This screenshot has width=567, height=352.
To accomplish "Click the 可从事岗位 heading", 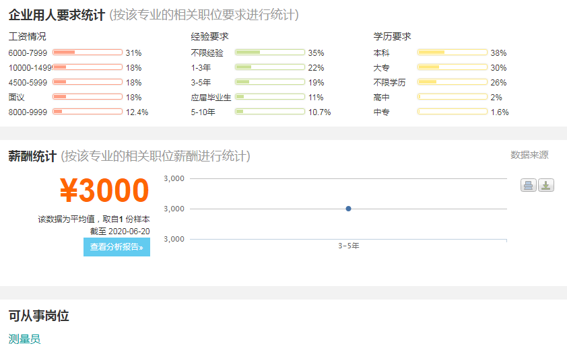I will [x=38, y=316].
